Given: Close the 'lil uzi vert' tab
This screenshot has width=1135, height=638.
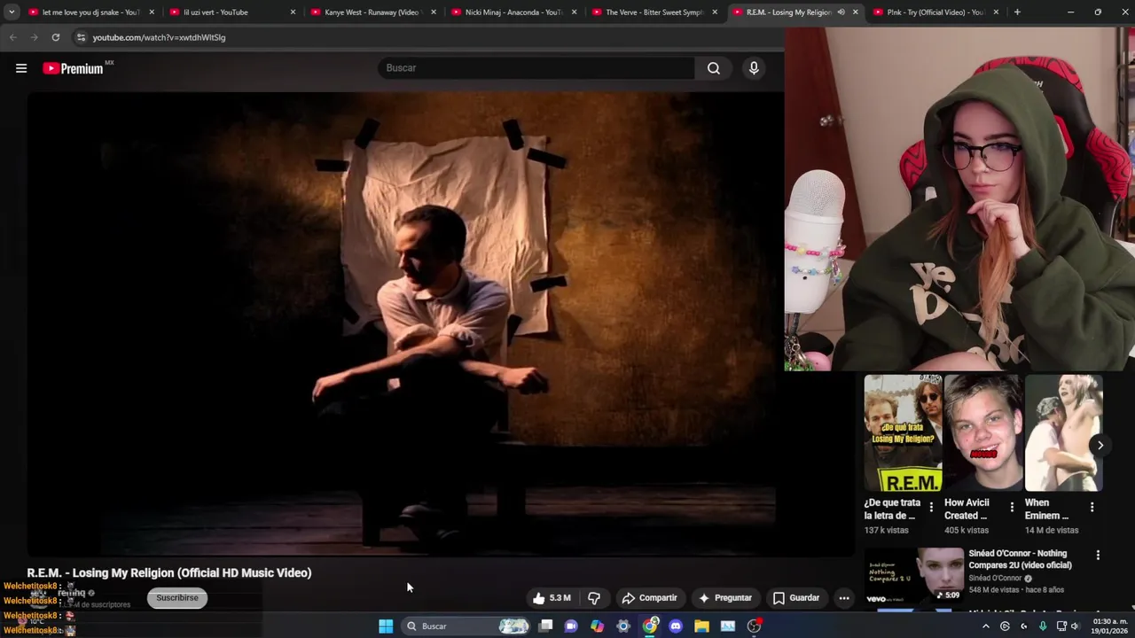Looking at the screenshot, I should click(x=293, y=12).
